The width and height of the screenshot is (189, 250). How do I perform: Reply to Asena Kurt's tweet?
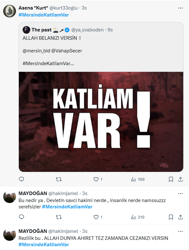tap(21, 179)
